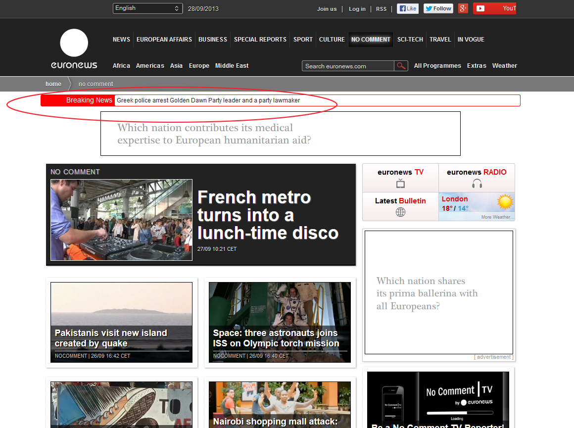
Task: Click the Twitter Follow button
Action: point(438,8)
